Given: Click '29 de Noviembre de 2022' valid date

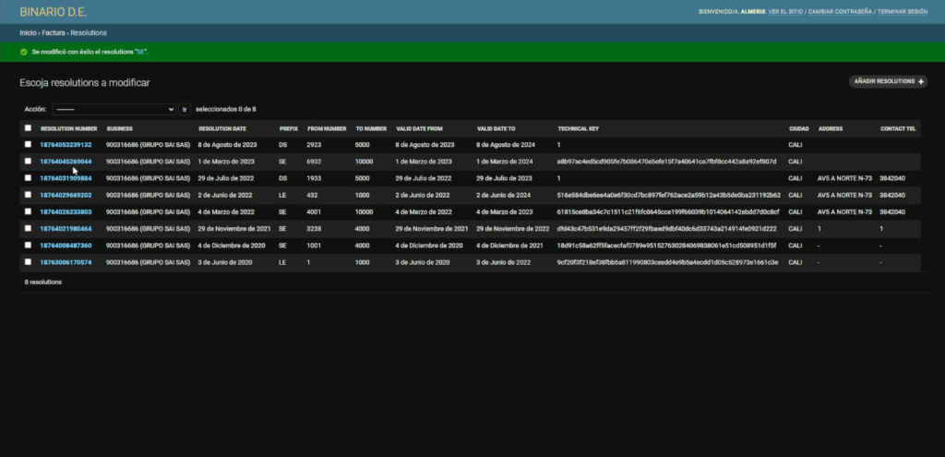Looking at the screenshot, I should click(x=513, y=229).
